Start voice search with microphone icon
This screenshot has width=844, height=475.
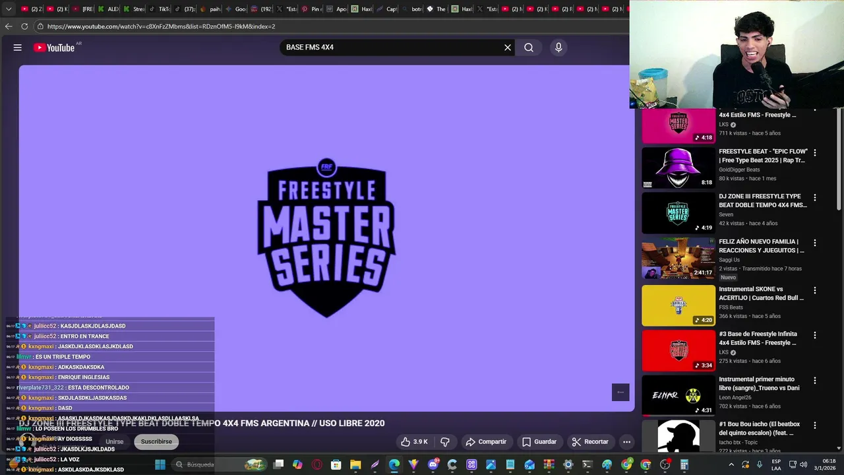pos(558,47)
